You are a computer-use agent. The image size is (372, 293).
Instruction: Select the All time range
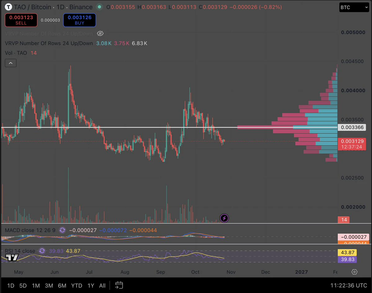(x=102, y=286)
